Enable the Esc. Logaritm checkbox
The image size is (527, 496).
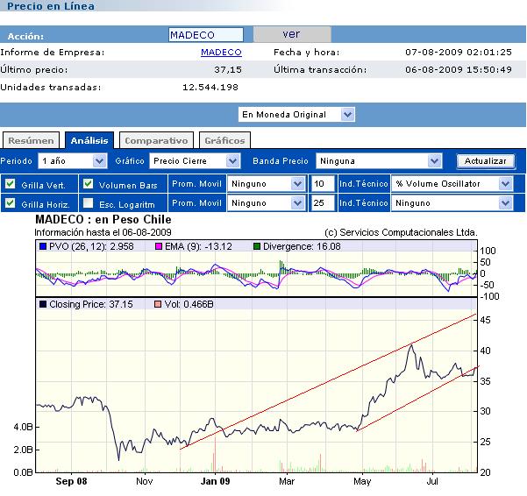(x=88, y=202)
